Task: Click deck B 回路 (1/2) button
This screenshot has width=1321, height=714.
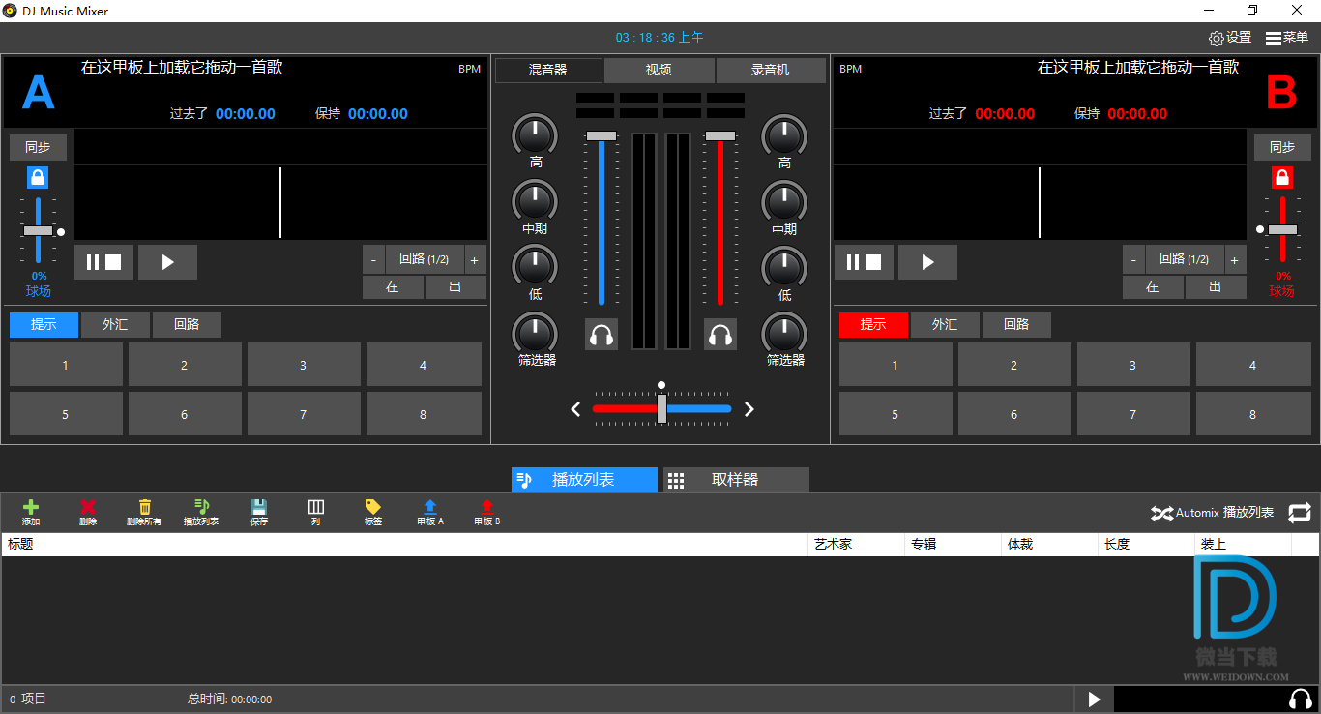Action: [x=1185, y=259]
